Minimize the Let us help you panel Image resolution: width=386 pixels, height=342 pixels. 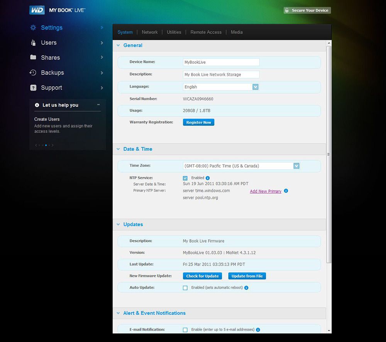tap(98, 105)
